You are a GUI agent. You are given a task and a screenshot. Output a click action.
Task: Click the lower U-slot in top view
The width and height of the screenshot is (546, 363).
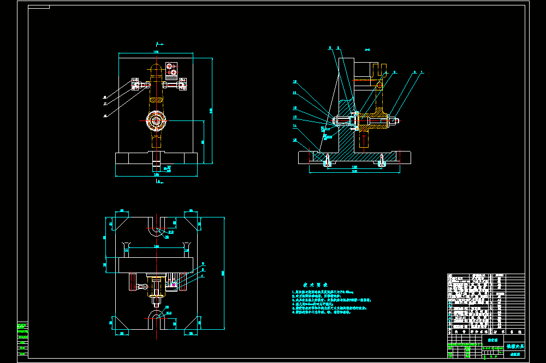coord(156,319)
